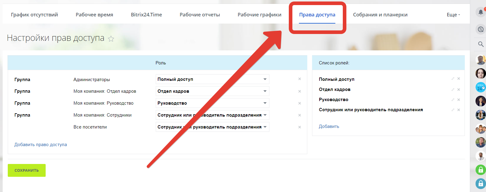
Task: Remove the Администраторы group access row
Action: (300, 79)
